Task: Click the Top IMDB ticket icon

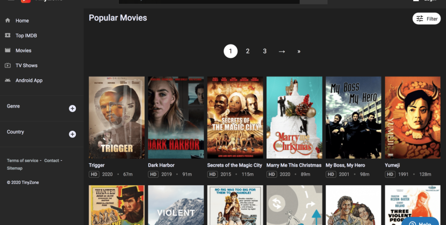Action: pyautogui.click(x=8, y=35)
